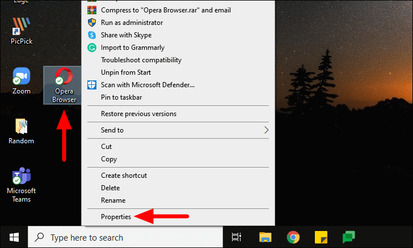Open Task View from the taskbar

pos(236,237)
